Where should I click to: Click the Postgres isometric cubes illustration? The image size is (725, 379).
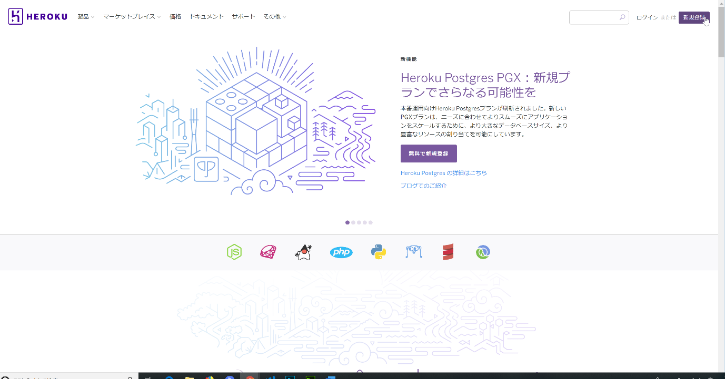[x=255, y=121]
